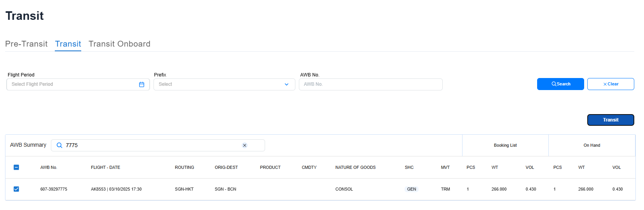
Task: Click the dark blue Transit action button
Action: [610, 120]
